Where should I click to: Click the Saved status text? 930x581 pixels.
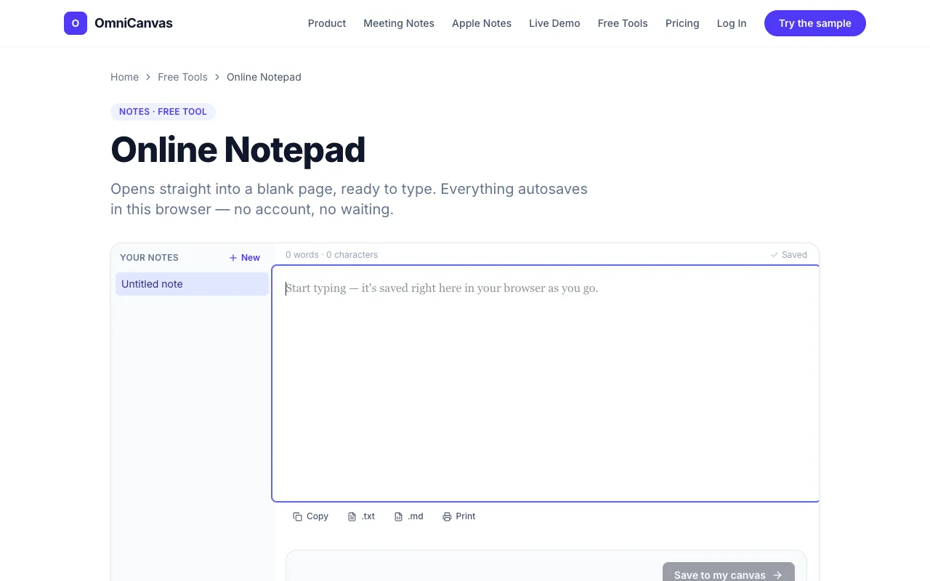794,255
